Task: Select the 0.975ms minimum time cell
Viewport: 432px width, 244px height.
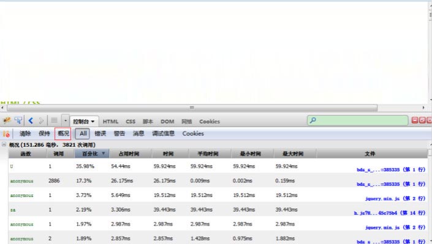Action: tap(243, 238)
